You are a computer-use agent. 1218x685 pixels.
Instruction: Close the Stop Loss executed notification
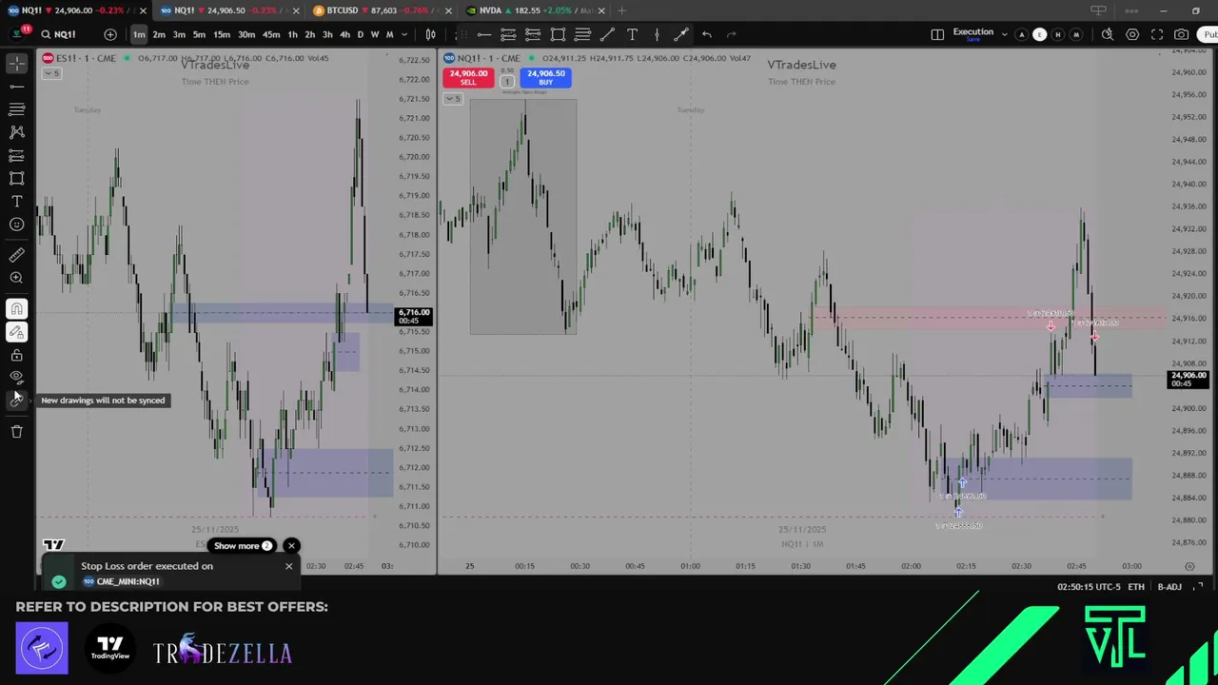289,566
